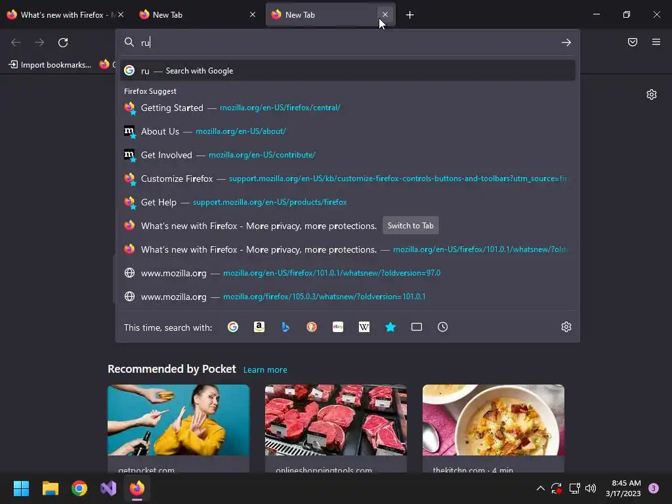Close the middle New Tab
The height and width of the screenshot is (504, 672).
pyautogui.click(x=253, y=14)
